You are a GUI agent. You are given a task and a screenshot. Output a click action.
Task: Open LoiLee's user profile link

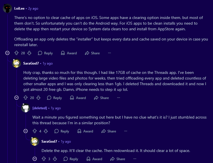19,8
